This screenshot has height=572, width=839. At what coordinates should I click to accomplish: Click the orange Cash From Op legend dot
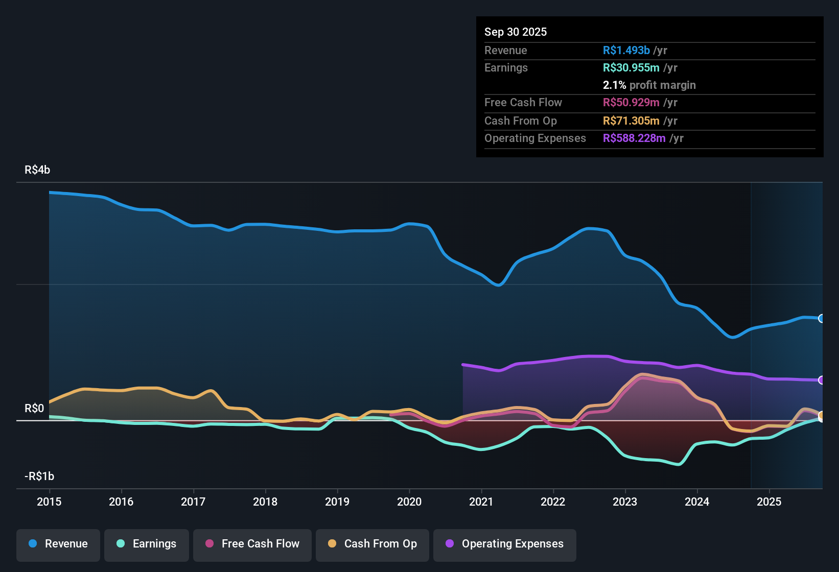point(332,544)
